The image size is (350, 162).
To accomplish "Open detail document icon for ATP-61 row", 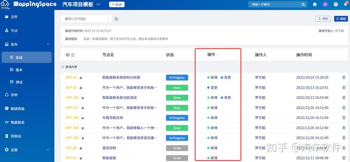I will pyautogui.click(x=344, y=158).
